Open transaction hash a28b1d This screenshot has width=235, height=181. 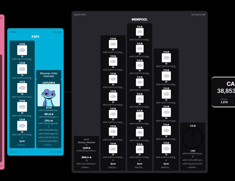click(112, 168)
